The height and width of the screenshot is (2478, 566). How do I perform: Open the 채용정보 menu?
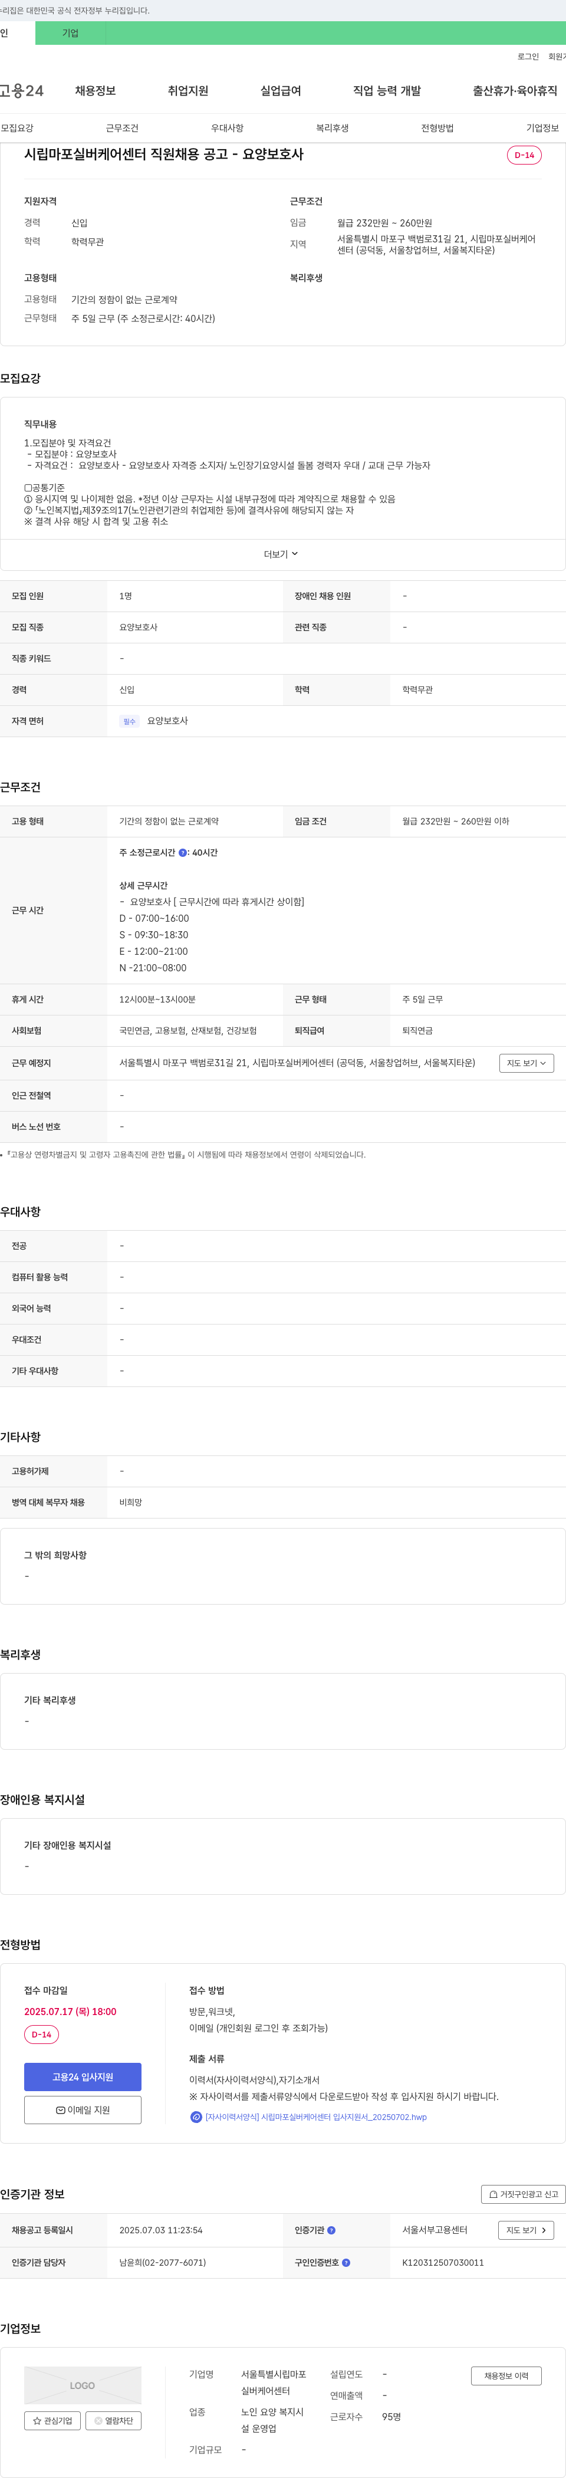[x=95, y=90]
